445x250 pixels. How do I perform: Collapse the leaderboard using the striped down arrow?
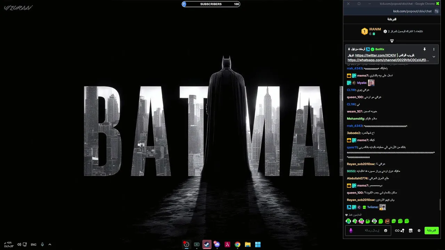392,41
